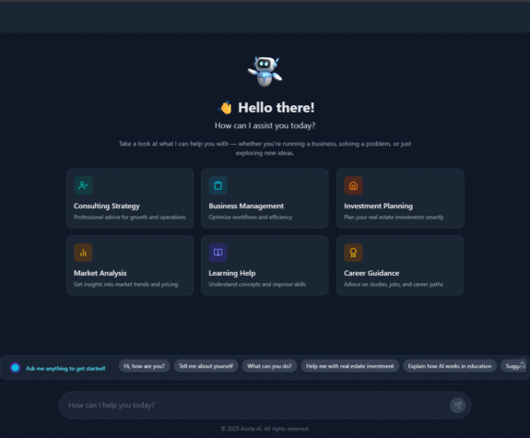Click the Market Analysis bar chart icon

tap(83, 253)
